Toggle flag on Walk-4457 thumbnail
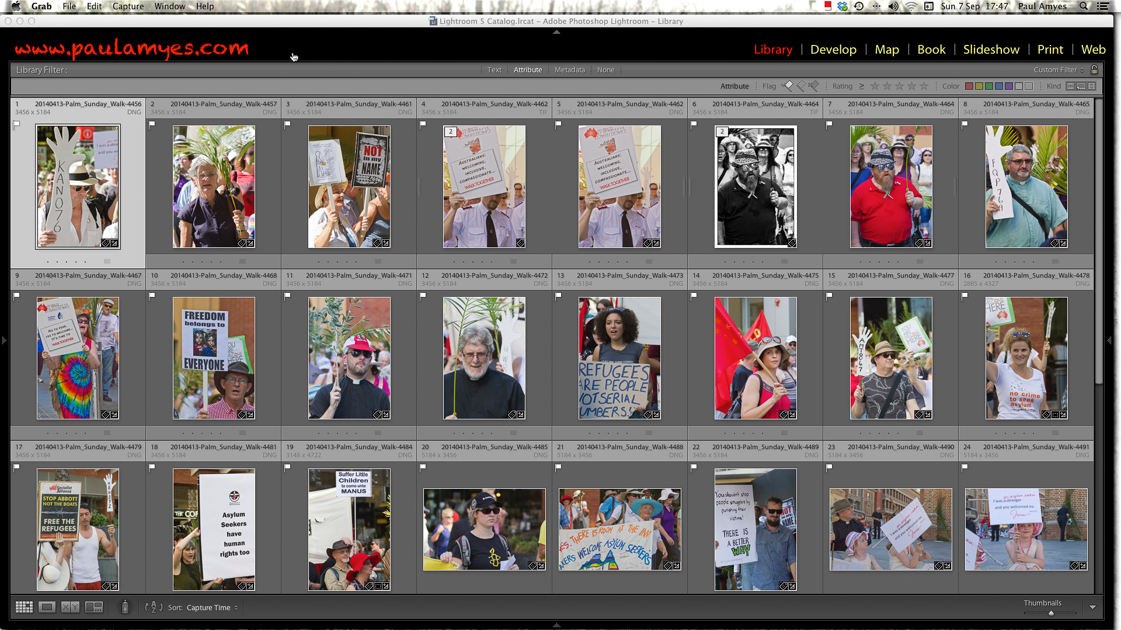The image size is (1121, 630). point(152,124)
